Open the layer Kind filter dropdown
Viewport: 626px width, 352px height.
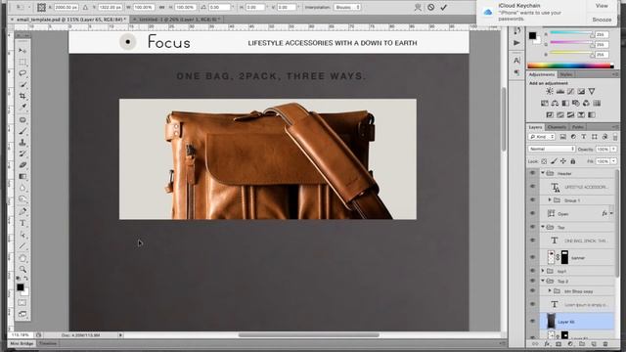542,137
